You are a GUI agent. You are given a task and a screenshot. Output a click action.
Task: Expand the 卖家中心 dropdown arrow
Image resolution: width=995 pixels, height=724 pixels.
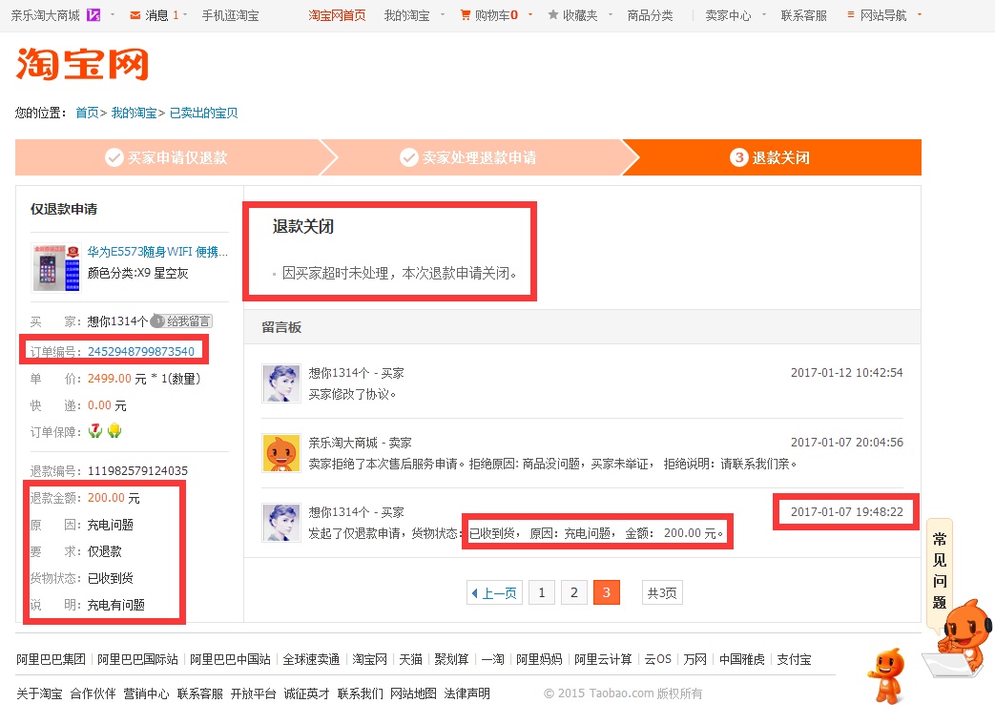pos(763,14)
